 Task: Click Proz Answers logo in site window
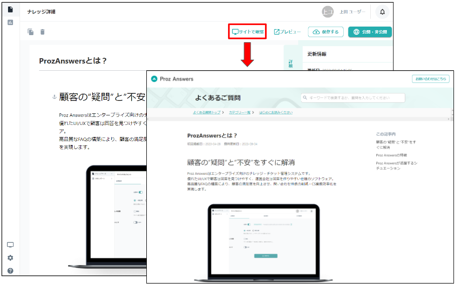tap(172, 79)
